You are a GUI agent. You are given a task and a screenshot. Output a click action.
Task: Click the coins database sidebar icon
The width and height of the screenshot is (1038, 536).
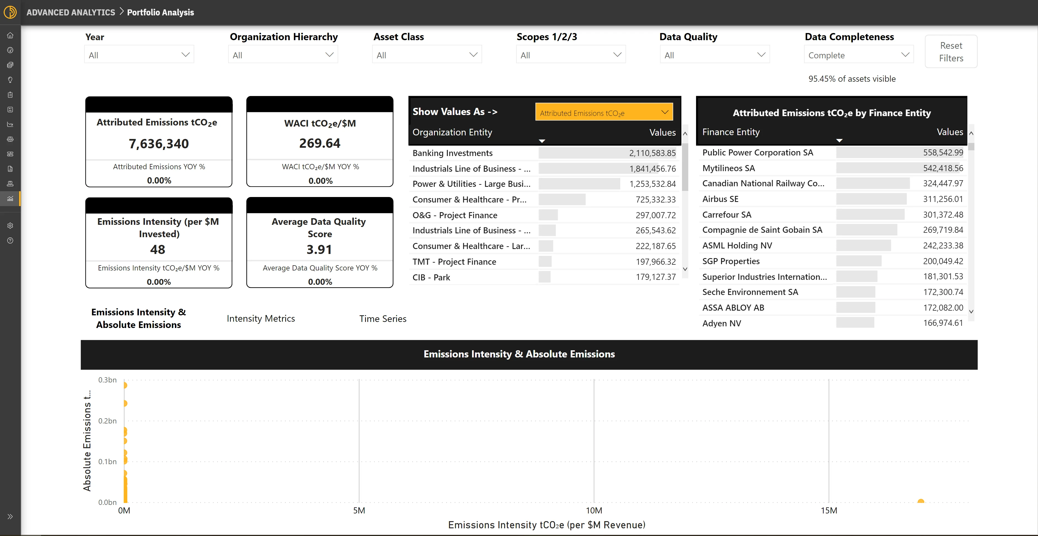[x=10, y=65]
